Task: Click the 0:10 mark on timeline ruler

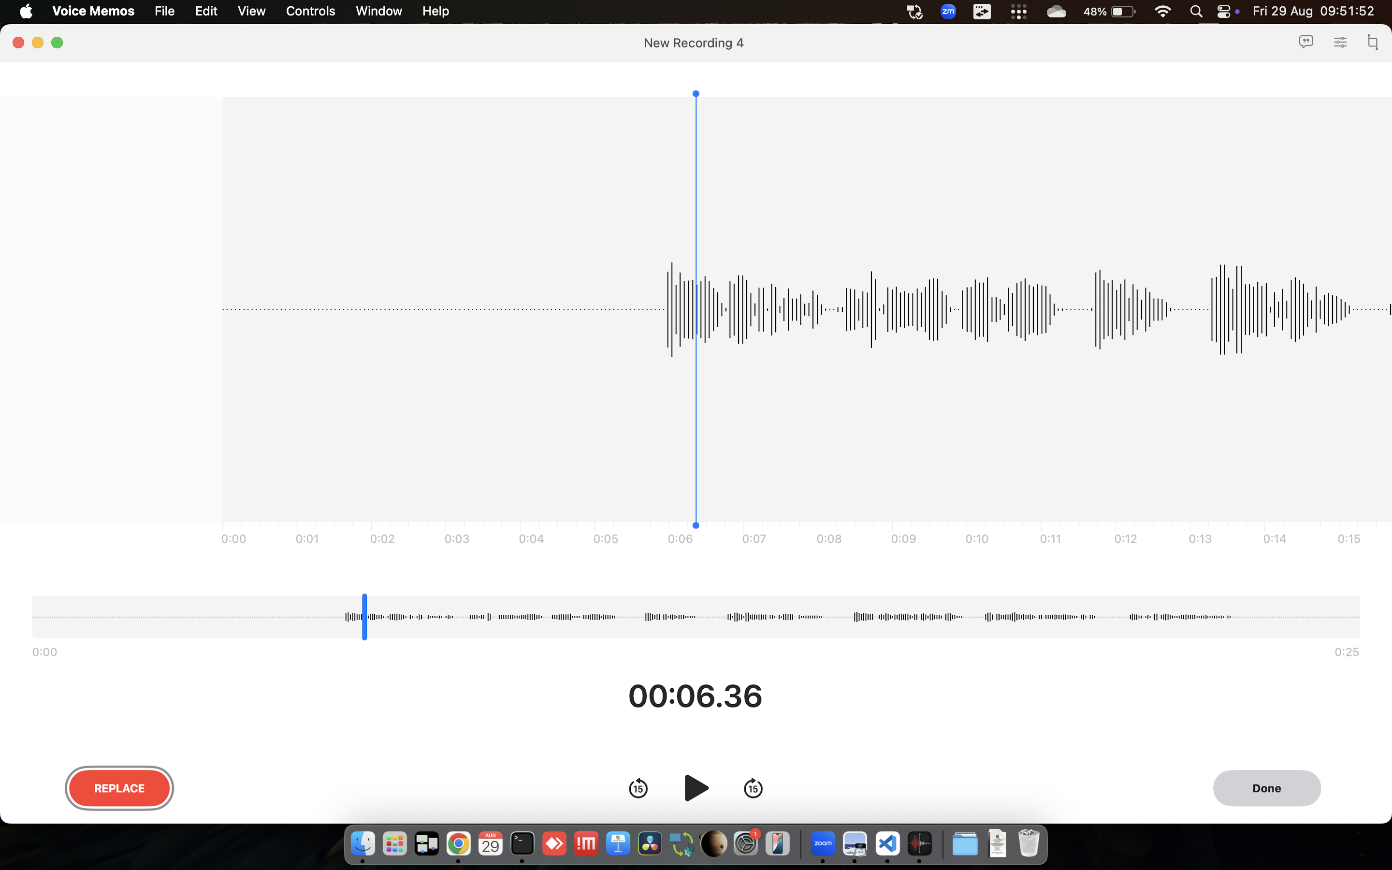Action: coord(976,538)
